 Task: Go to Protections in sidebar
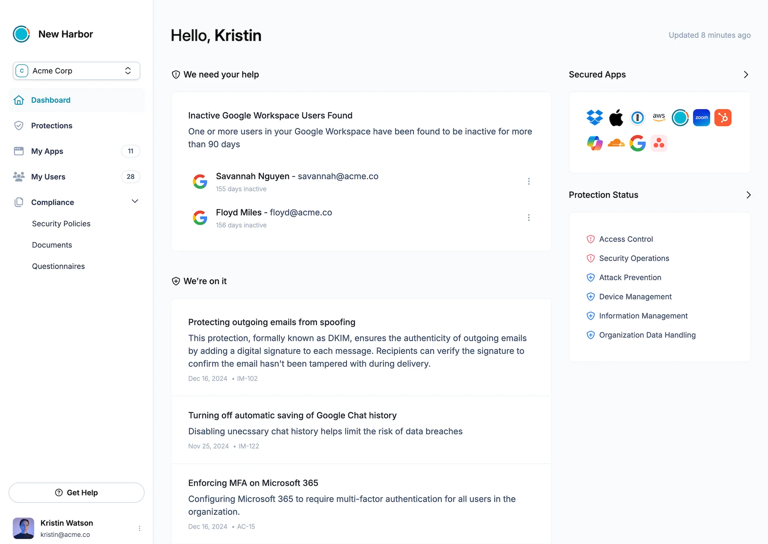tap(52, 126)
